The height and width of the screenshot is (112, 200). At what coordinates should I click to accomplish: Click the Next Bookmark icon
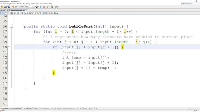pyautogui.click(x=38, y=13)
